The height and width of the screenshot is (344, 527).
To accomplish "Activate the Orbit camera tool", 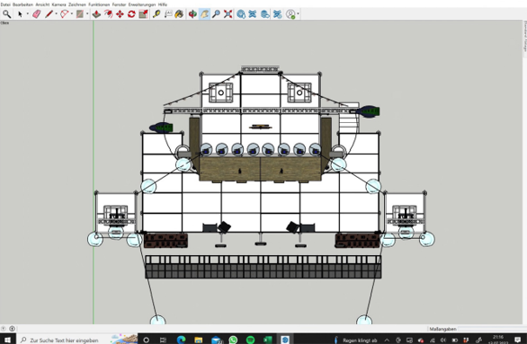I will [192, 14].
